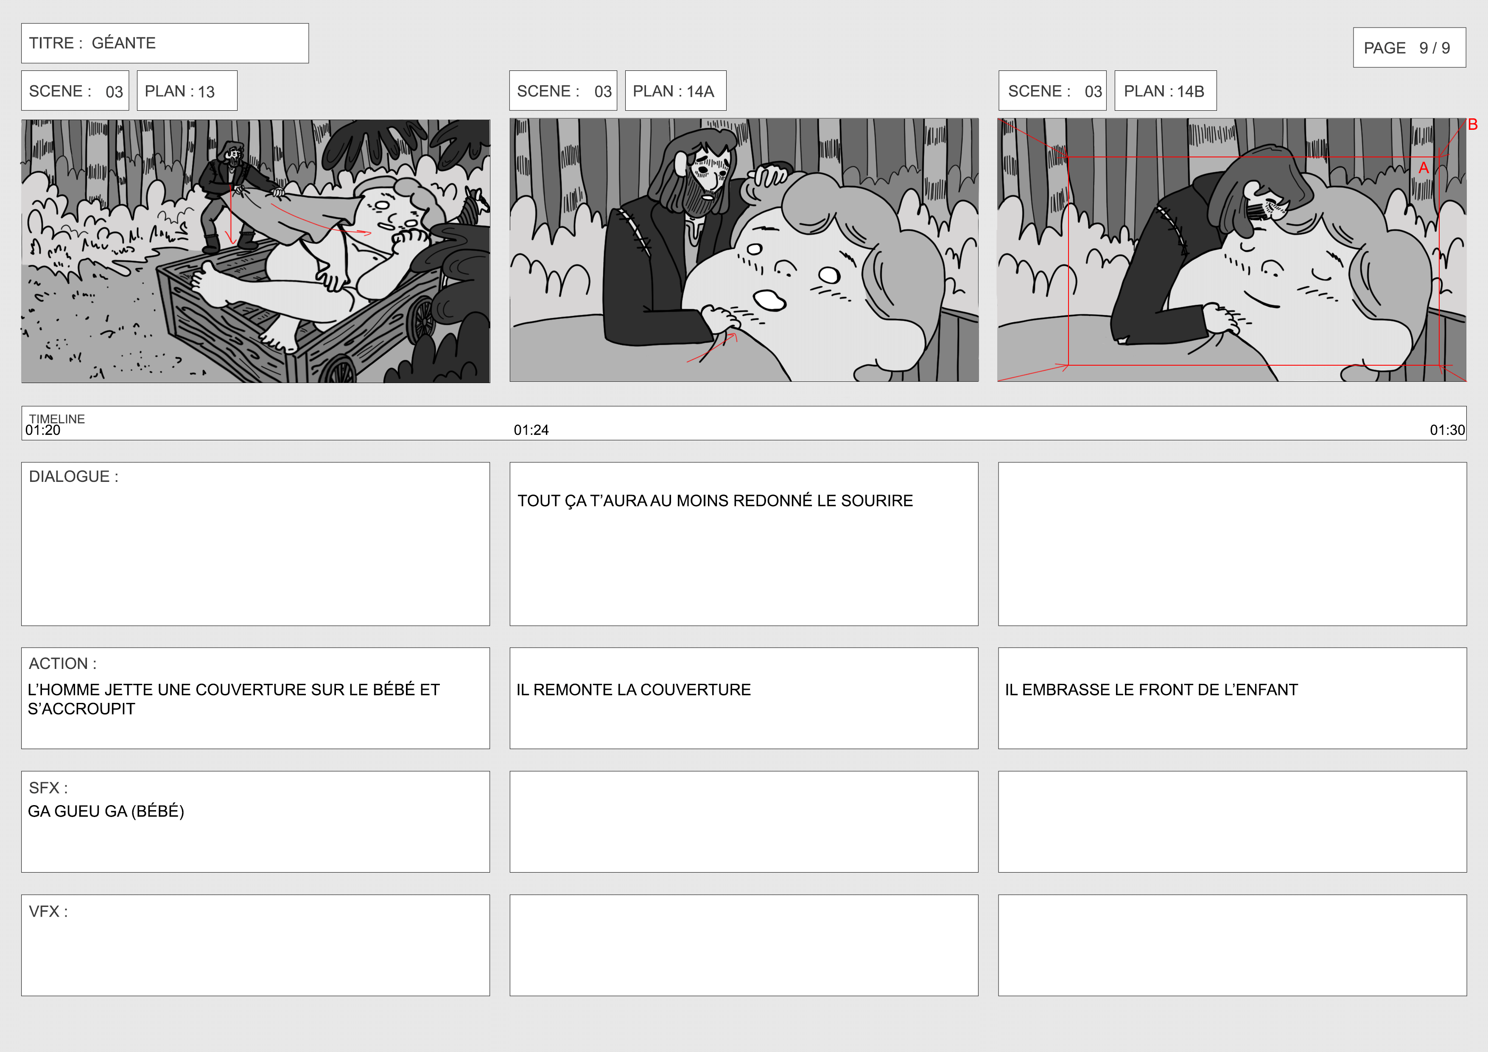
Task: Open the plan 13 storyboard thumbnail
Action: pos(255,251)
